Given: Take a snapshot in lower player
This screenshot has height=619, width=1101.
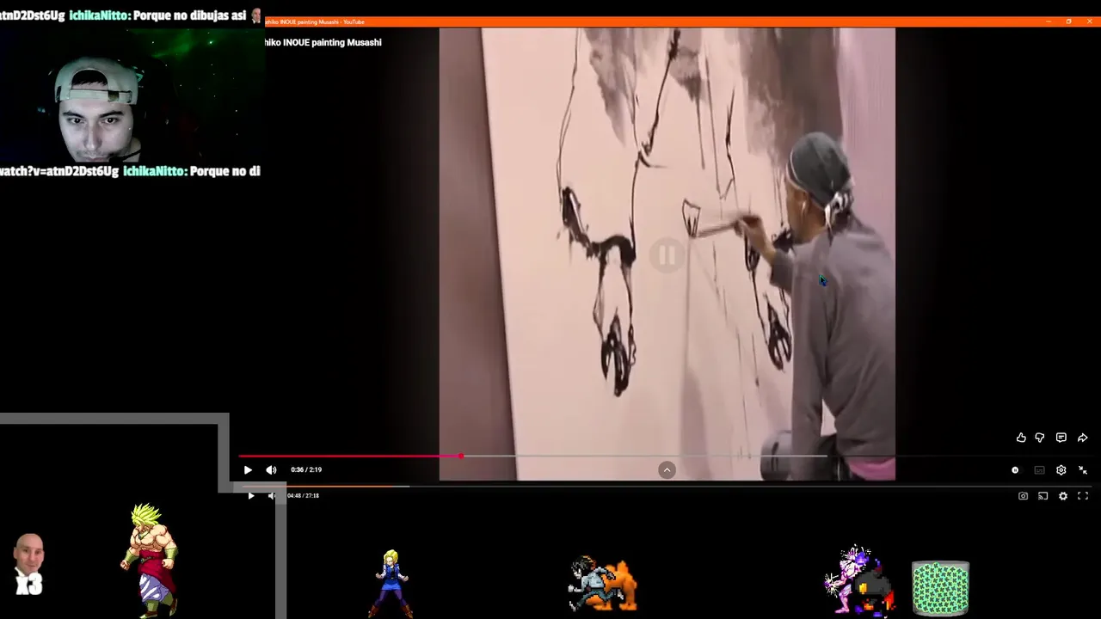Looking at the screenshot, I should [1023, 496].
